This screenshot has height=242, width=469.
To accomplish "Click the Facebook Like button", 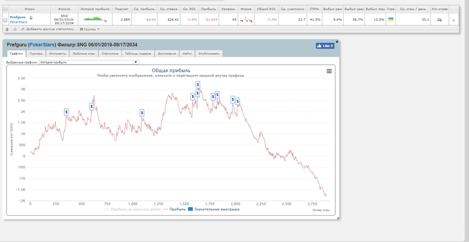I will (x=325, y=46).
